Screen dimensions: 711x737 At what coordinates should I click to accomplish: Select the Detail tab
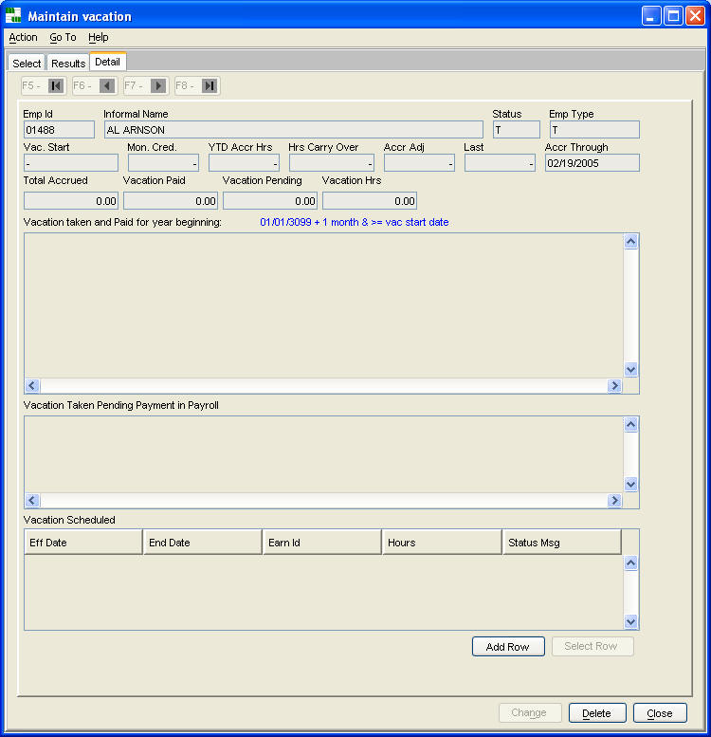[x=107, y=62]
